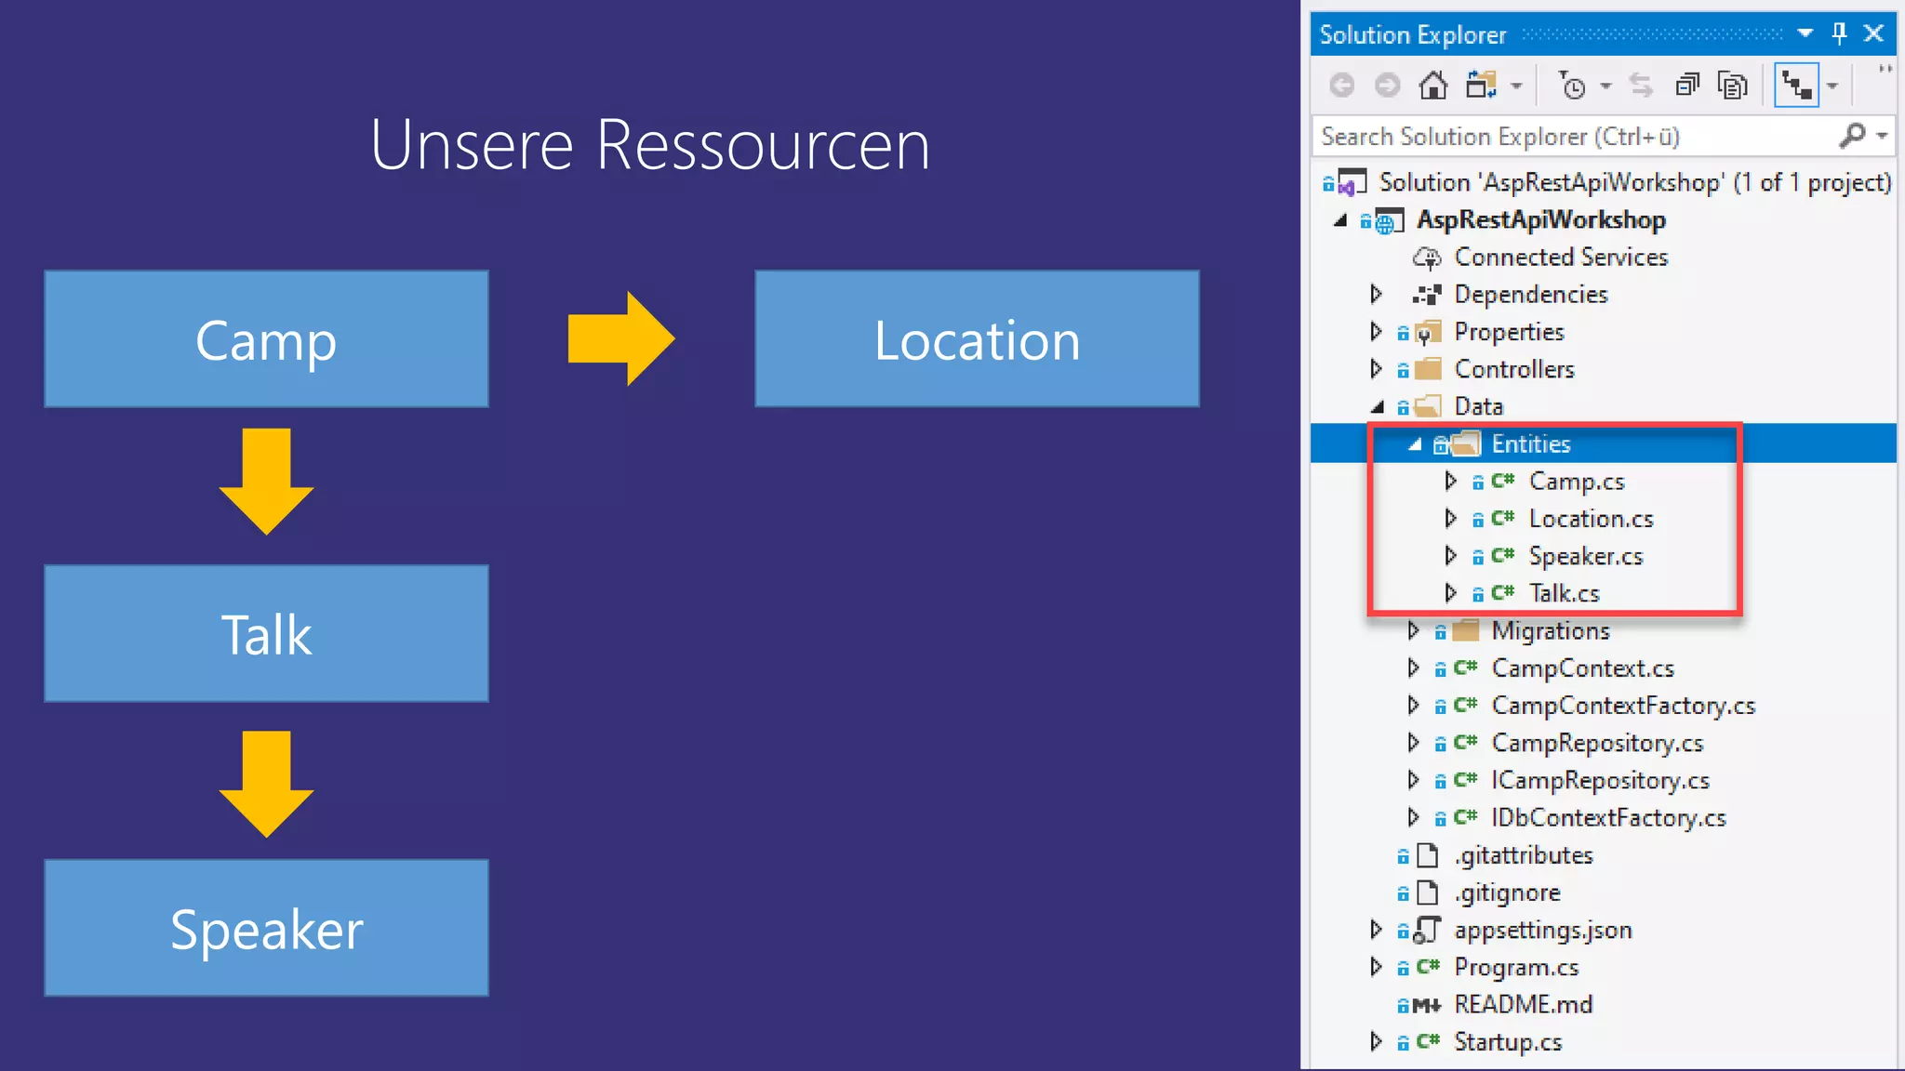Click the Show All Files icon
Image resolution: width=1905 pixels, height=1071 pixels.
pos(1732,86)
